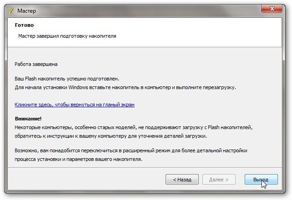Click the bold Внимание! warning label
292x200 pixels.
point(28,119)
